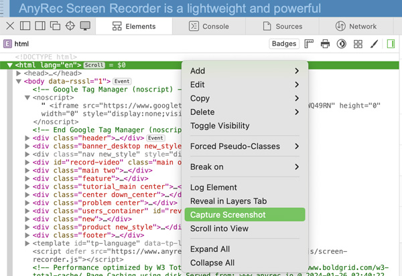Enable paint flashing brush icon
Image resolution: width=402 pixels, height=276 pixels.
pyautogui.click(x=374, y=43)
